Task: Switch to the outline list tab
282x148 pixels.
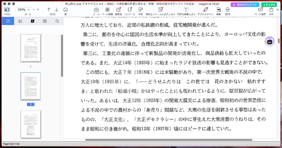Action: (20, 21)
